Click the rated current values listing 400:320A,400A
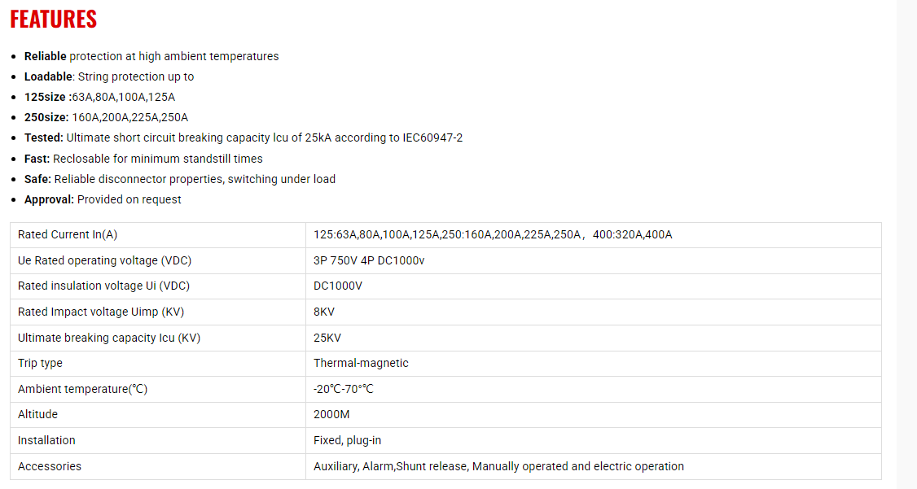 click(x=493, y=235)
